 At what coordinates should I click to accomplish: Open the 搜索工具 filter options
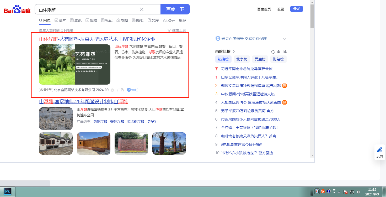[177, 30]
